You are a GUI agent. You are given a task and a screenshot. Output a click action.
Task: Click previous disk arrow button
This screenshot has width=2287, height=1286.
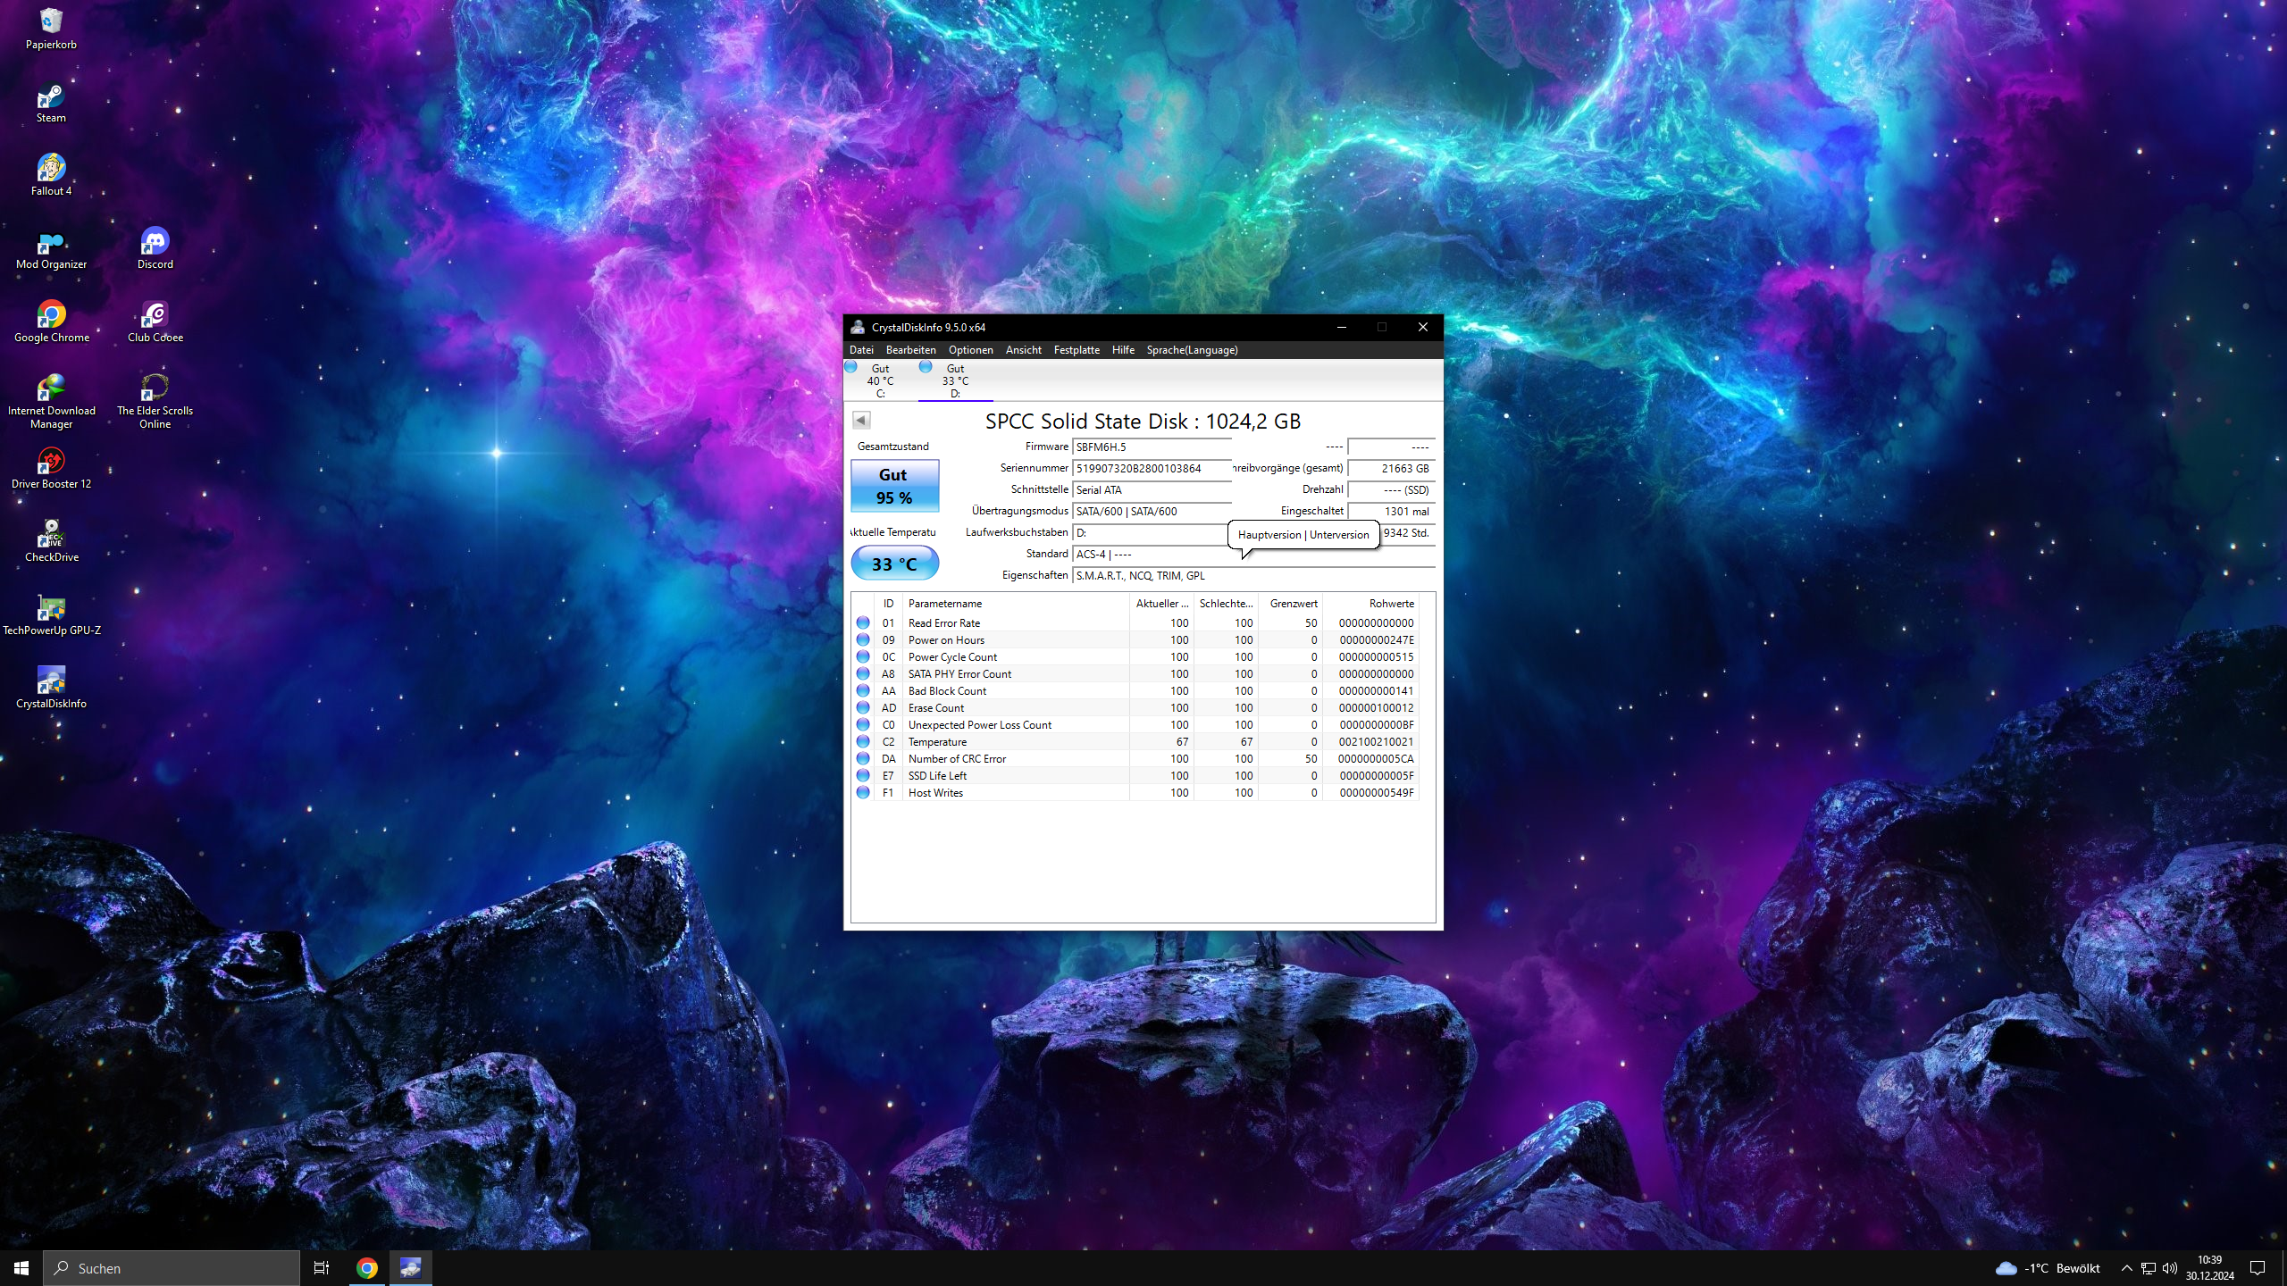click(861, 420)
